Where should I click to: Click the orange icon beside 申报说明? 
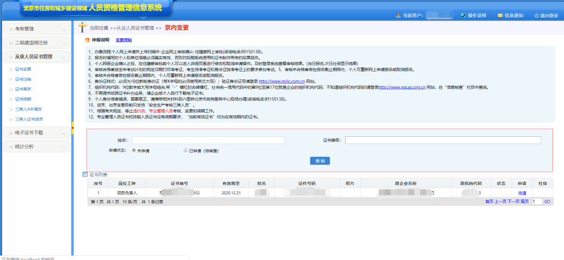coord(87,40)
